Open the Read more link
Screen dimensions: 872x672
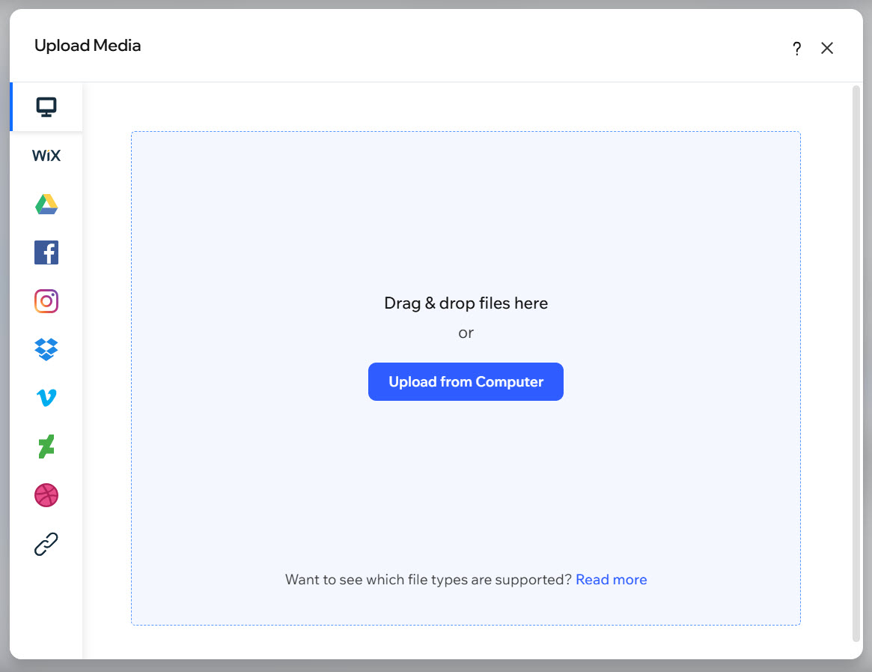(x=611, y=579)
